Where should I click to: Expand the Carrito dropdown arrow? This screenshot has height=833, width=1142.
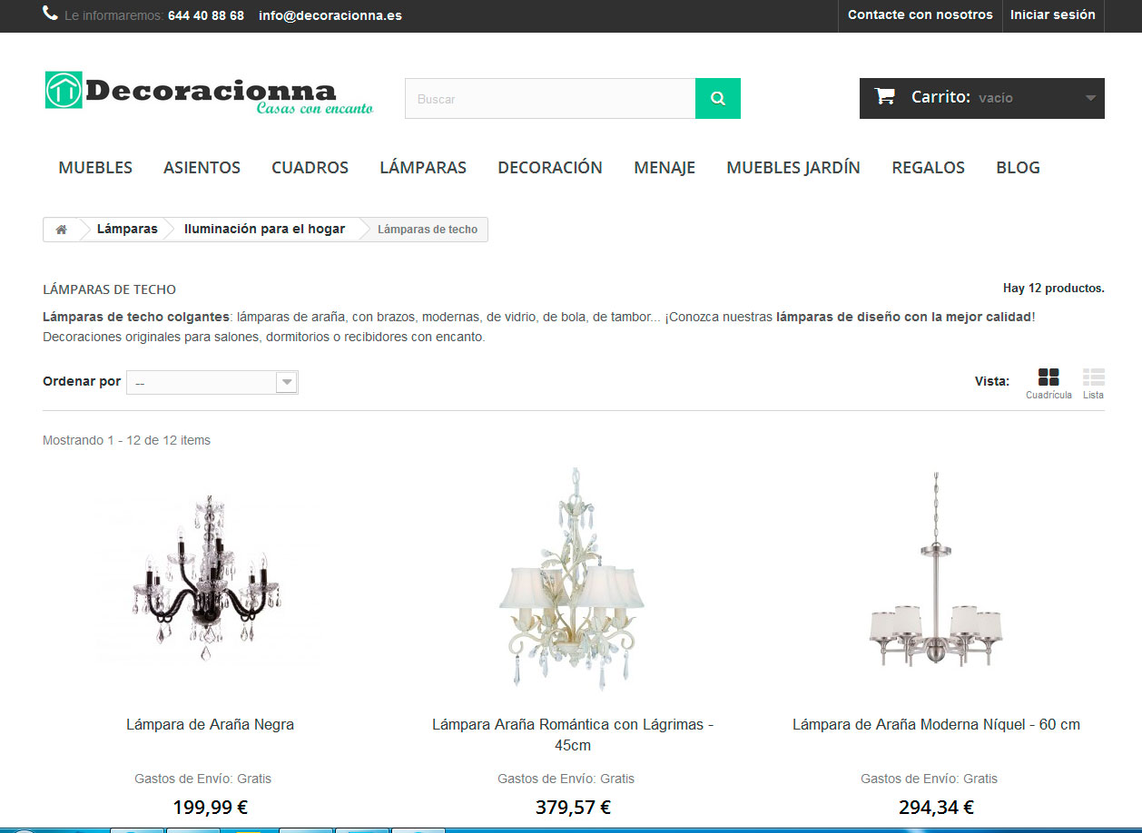pyautogui.click(x=1090, y=98)
